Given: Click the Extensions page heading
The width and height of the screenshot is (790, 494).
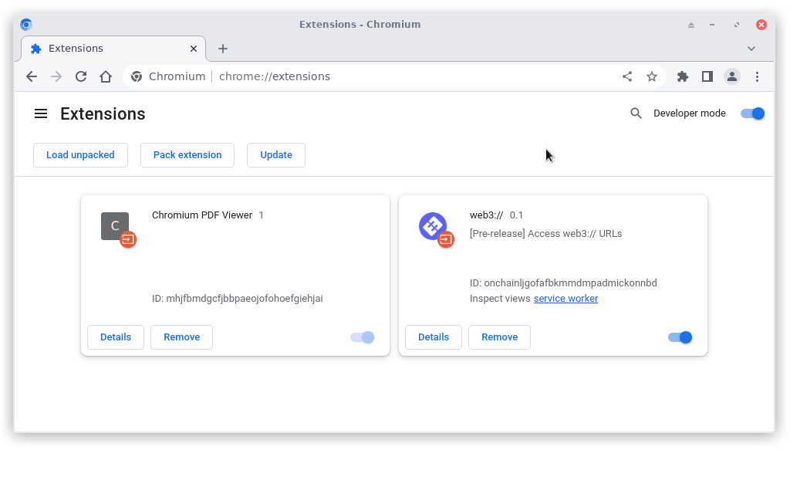Looking at the screenshot, I should click(x=103, y=114).
